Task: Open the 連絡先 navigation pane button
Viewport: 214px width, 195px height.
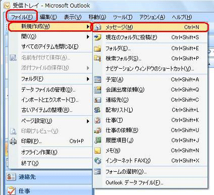Action: click(49, 177)
